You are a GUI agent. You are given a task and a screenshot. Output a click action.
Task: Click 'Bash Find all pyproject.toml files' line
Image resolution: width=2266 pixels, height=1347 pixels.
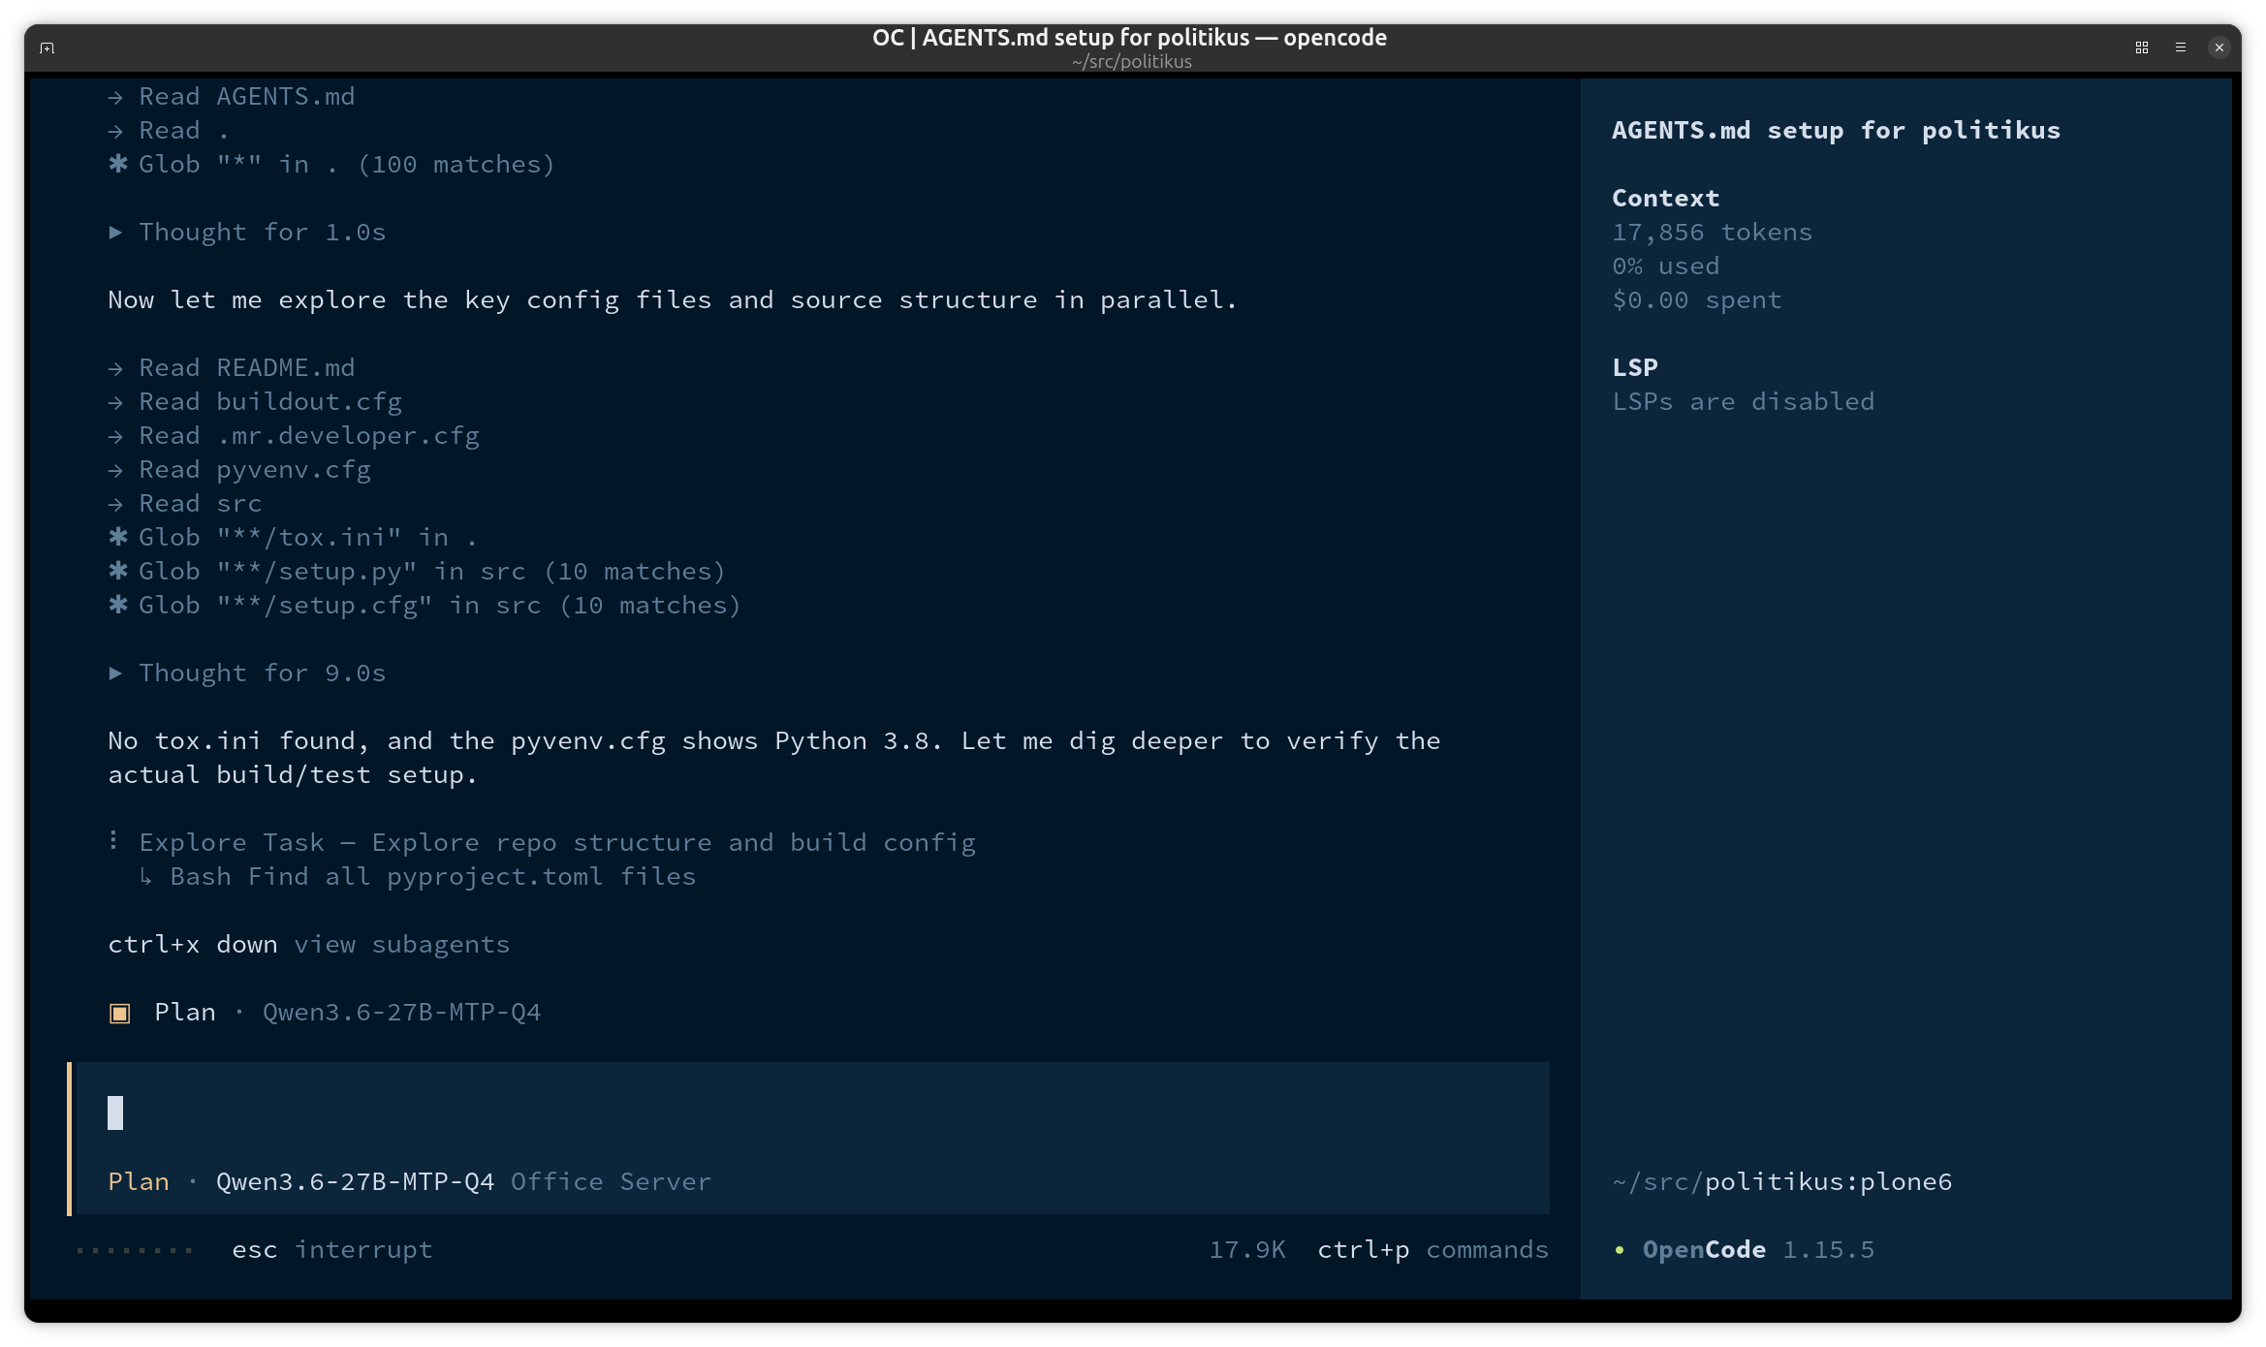tap(418, 877)
